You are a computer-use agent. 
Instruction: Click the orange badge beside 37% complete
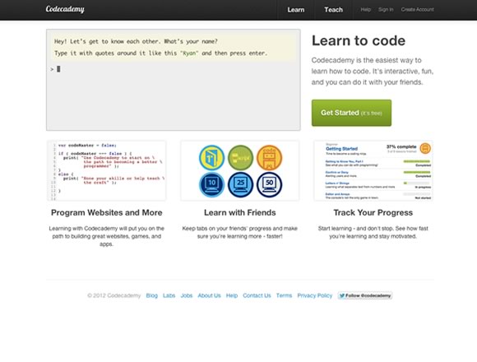425,148
